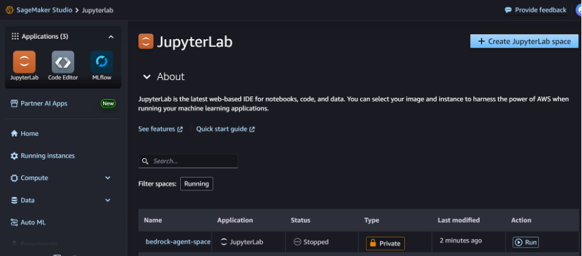The image size is (582, 256).
Task: Click Create JupyterLab space button
Action: coord(524,41)
